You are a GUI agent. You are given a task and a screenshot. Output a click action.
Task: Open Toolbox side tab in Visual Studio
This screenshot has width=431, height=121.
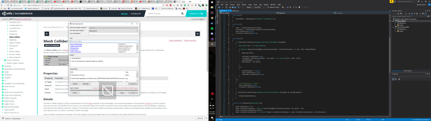click(218, 22)
